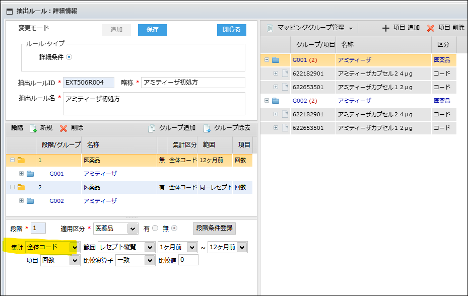Image resolution: width=468 pixels, height=296 pixels.
Task: Click the 削除 label in 段階 toolbar
Action: (77, 128)
